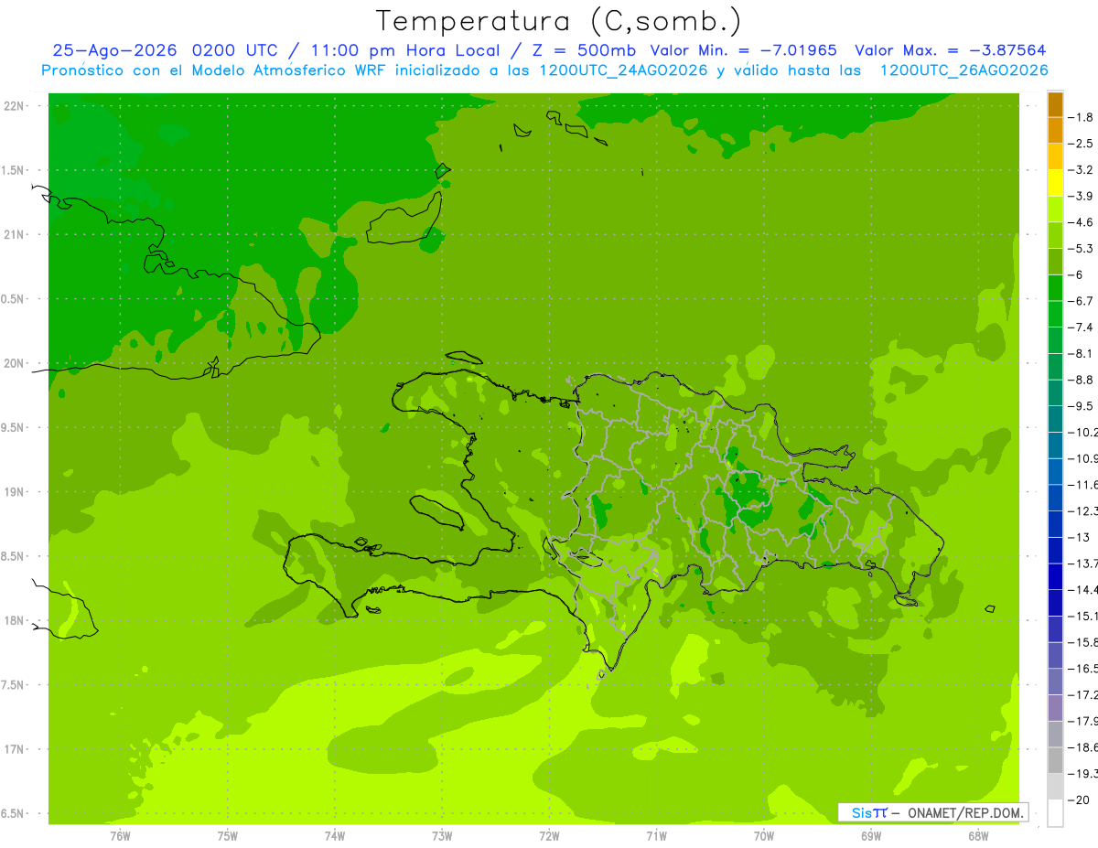Click the '-5.3' colorbar label

tap(1081, 248)
